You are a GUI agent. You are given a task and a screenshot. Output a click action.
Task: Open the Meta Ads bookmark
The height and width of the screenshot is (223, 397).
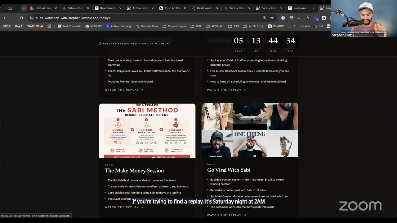coord(305,26)
